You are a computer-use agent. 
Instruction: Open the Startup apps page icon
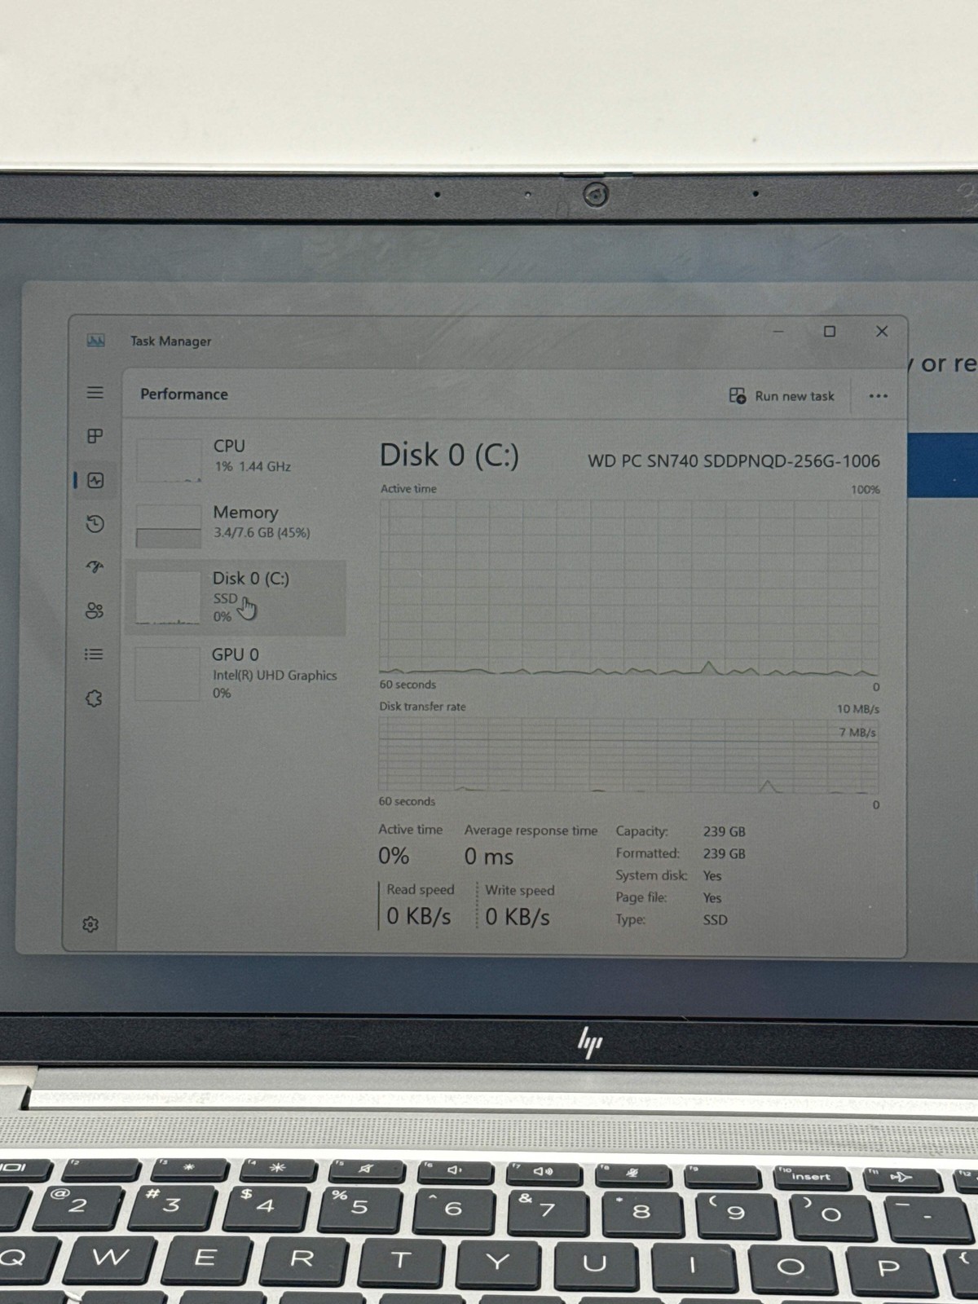pos(95,567)
